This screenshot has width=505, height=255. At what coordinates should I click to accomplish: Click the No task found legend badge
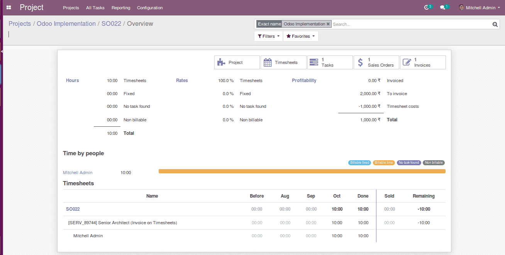[x=409, y=163]
